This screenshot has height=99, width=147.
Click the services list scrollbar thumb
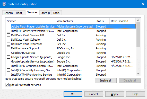click(x=138, y=34)
